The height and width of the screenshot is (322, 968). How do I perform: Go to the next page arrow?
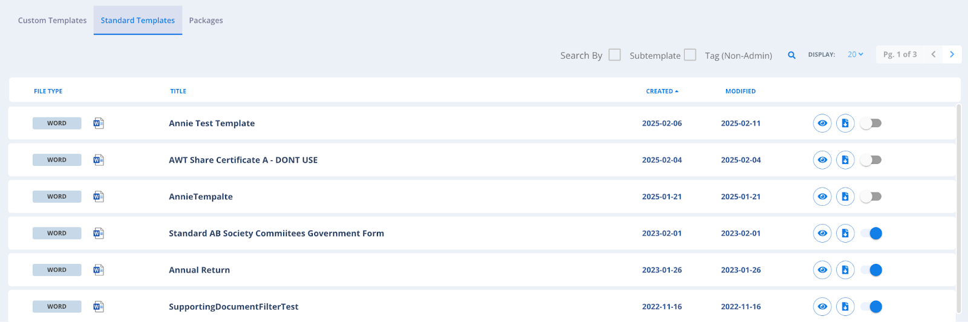pos(952,54)
